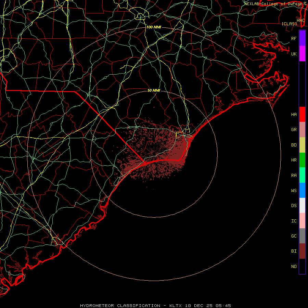This screenshot has width=308, height=308.
Task: Click the BD legend label
Action: (294, 145)
